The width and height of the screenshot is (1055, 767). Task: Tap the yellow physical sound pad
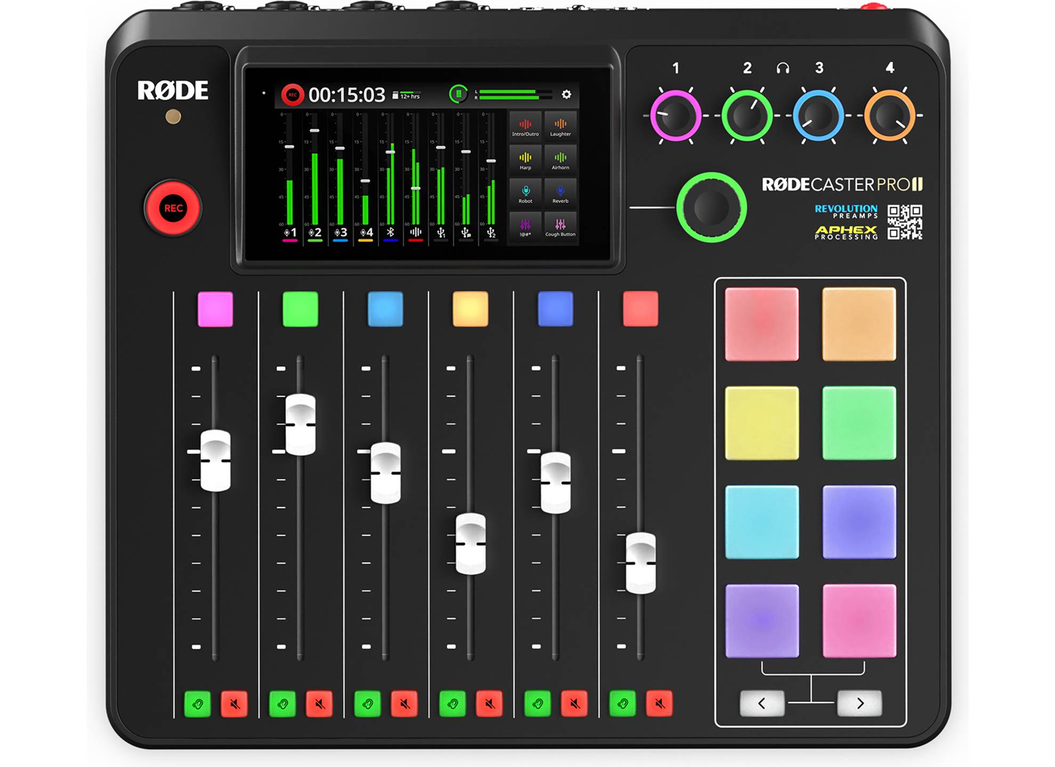coord(762,423)
